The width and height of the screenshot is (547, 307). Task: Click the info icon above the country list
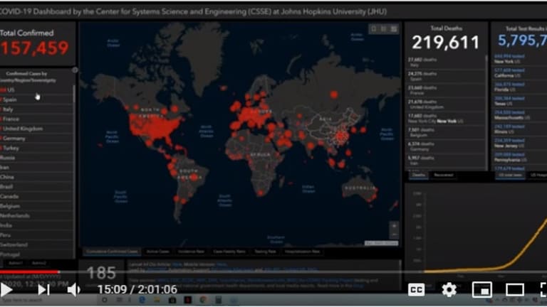(75, 70)
